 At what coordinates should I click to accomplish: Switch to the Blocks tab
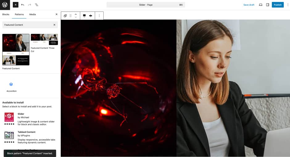6,14
